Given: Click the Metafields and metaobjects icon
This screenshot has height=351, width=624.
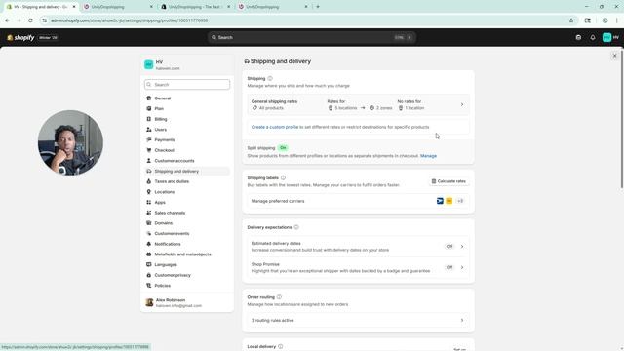Looking at the screenshot, I should tap(149, 253).
